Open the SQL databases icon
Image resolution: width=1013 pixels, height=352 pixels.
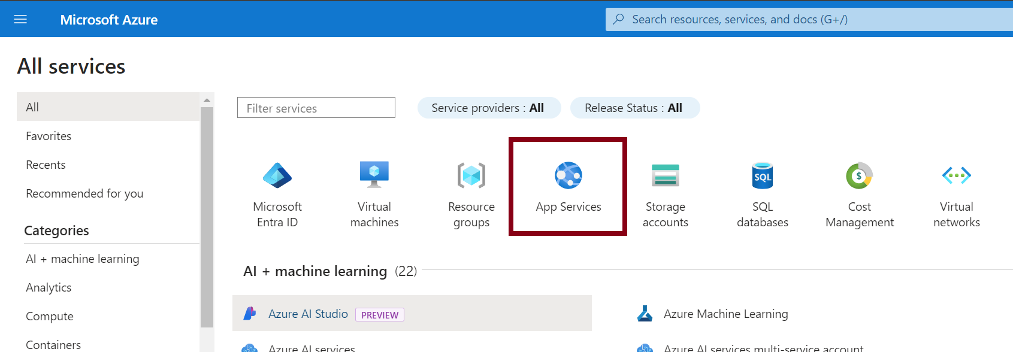[762, 175]
